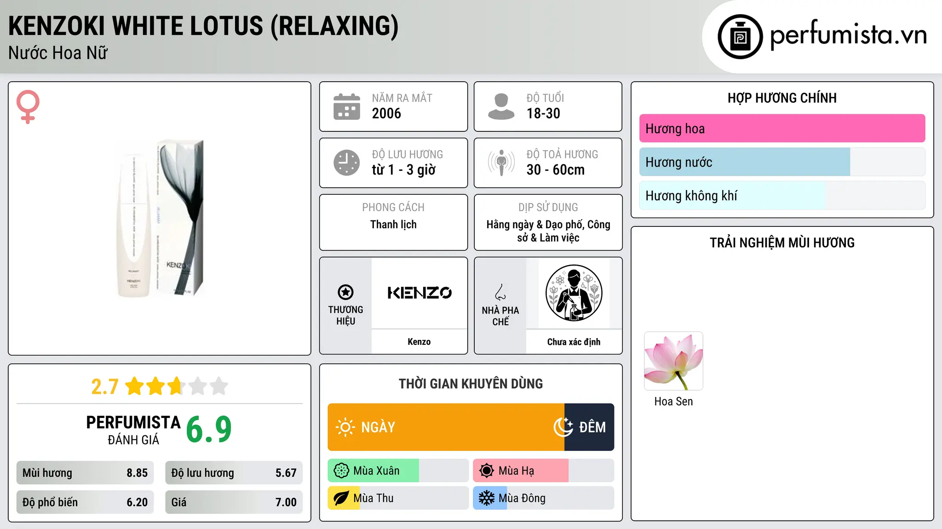Image resolution: width=942 pixels, height=529 pixels.
Task: Click the Hương không khí accord bar
Action: (782, 196)
